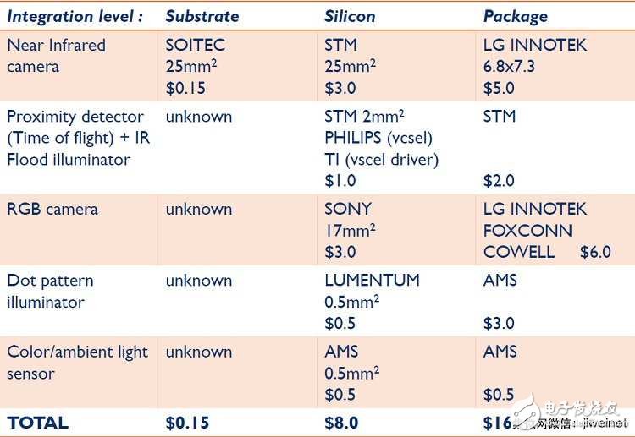
Task: Click the TOTAL row label
Action: coord(38,422)
